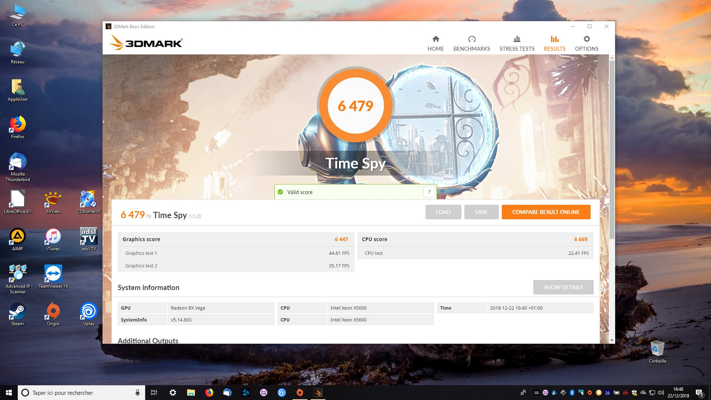Click the microphone icon in the search box

click(137, 392)
